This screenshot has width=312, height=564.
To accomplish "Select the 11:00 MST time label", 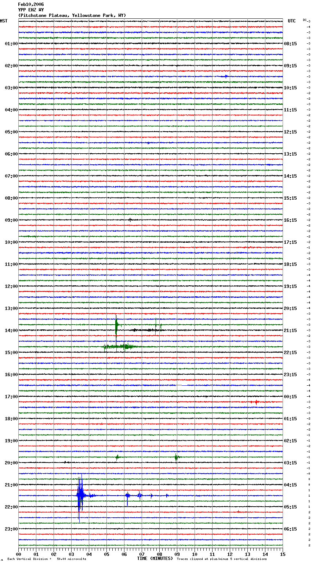I will pos(11,264).
